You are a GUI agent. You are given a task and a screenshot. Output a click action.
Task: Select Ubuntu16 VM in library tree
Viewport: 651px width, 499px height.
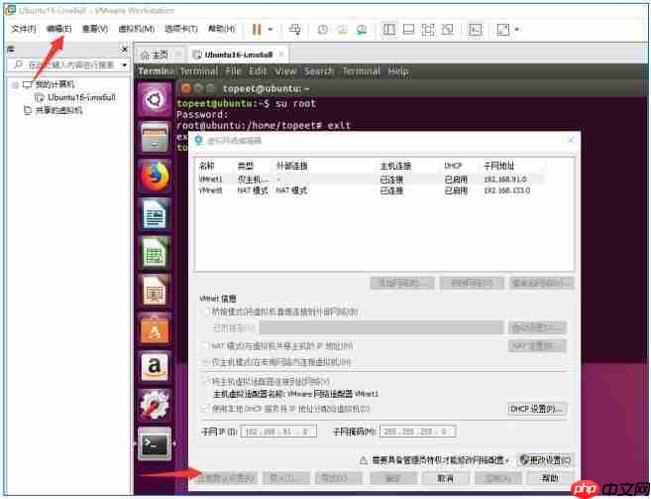[x=76, y=97]
